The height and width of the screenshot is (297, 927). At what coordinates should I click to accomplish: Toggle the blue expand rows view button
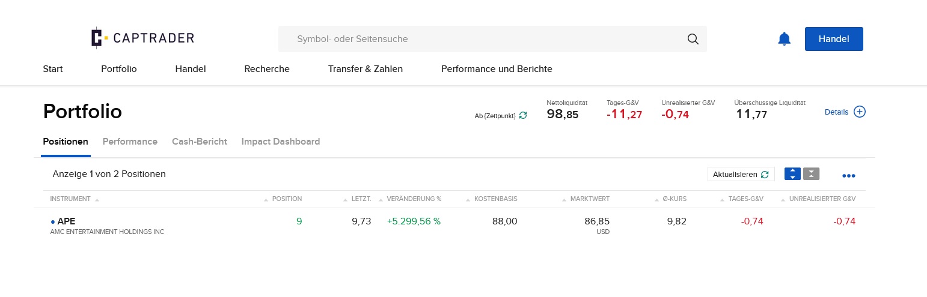click(792, 174)
